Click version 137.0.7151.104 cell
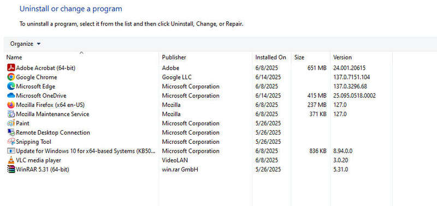 [x=352, y=77]
